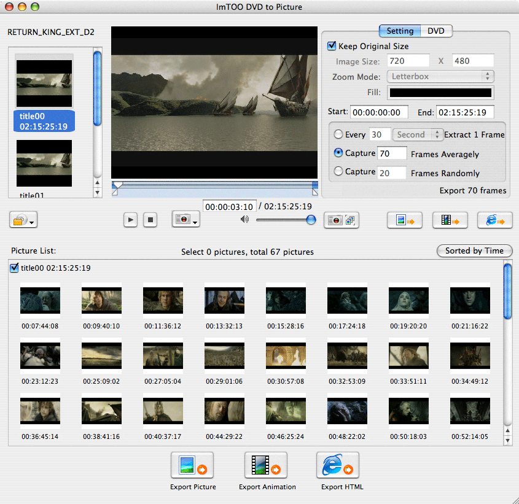Viewport: 519px width, 504px height.
Task: Uncheck Keep Original Size
Action: point(332,45)
